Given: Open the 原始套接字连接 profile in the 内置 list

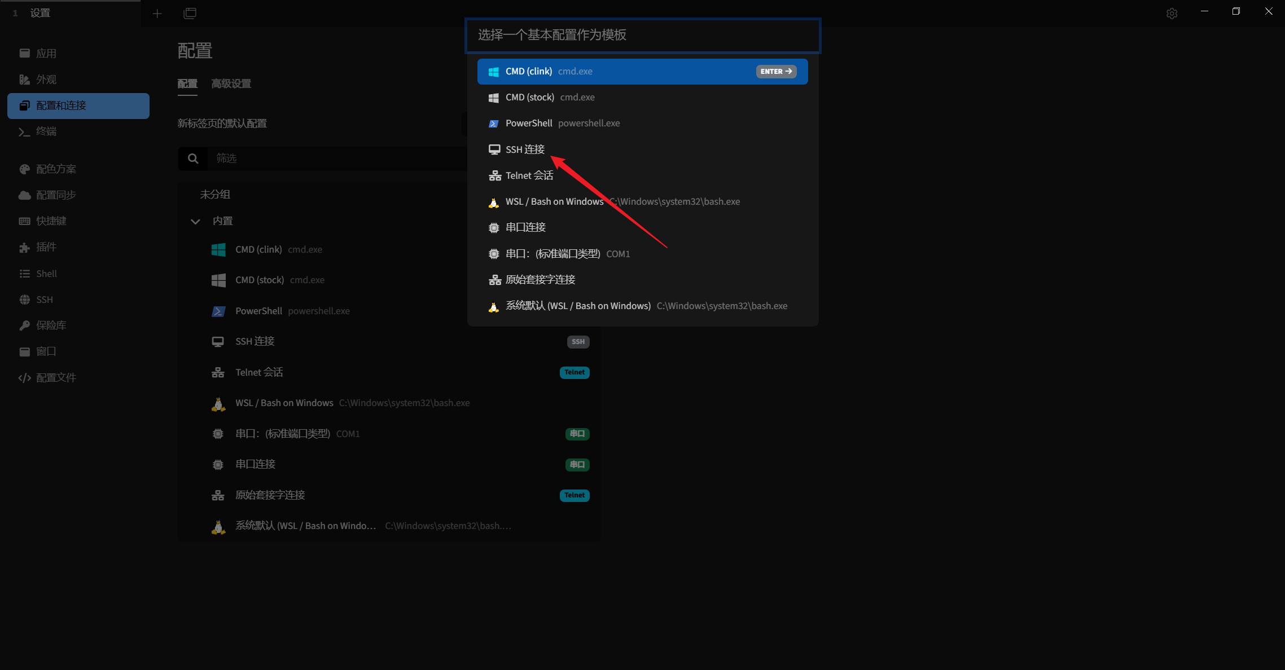Looking at the screenshot, I should tap(389, 495).
